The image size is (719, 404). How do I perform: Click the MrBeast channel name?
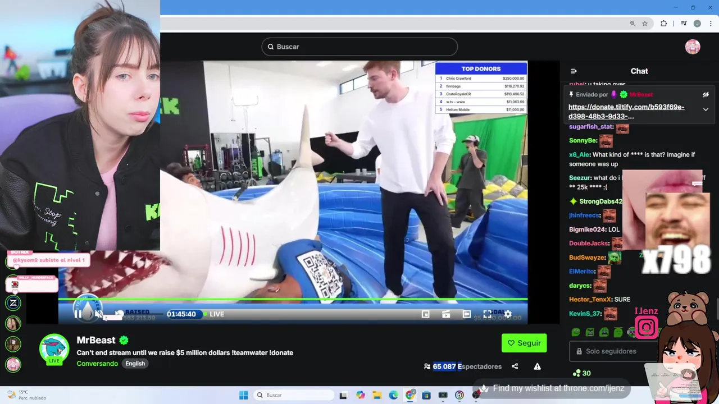click(x=96, y=340)
